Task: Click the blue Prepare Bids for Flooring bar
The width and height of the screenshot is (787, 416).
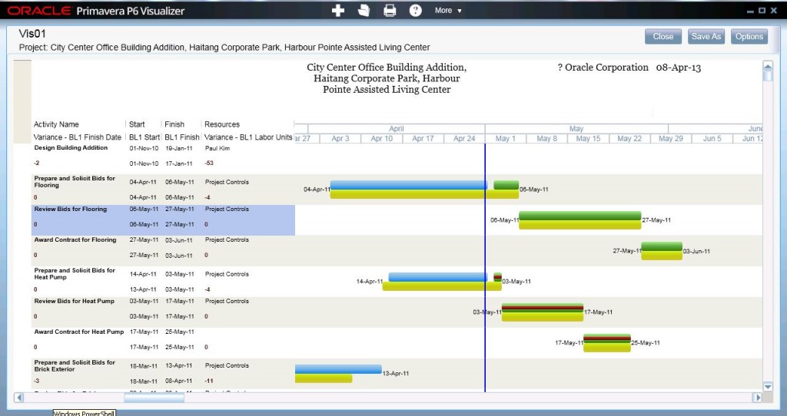Action: 407,185
